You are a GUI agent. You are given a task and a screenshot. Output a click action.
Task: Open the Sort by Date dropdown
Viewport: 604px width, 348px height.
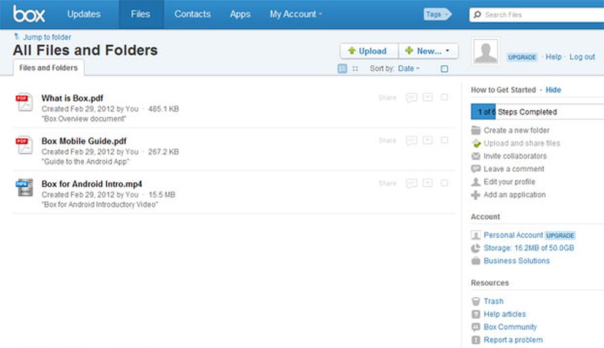point(408,69)
